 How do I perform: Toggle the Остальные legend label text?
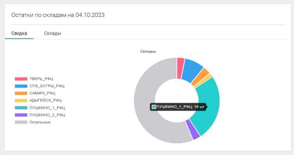point(40,122)
